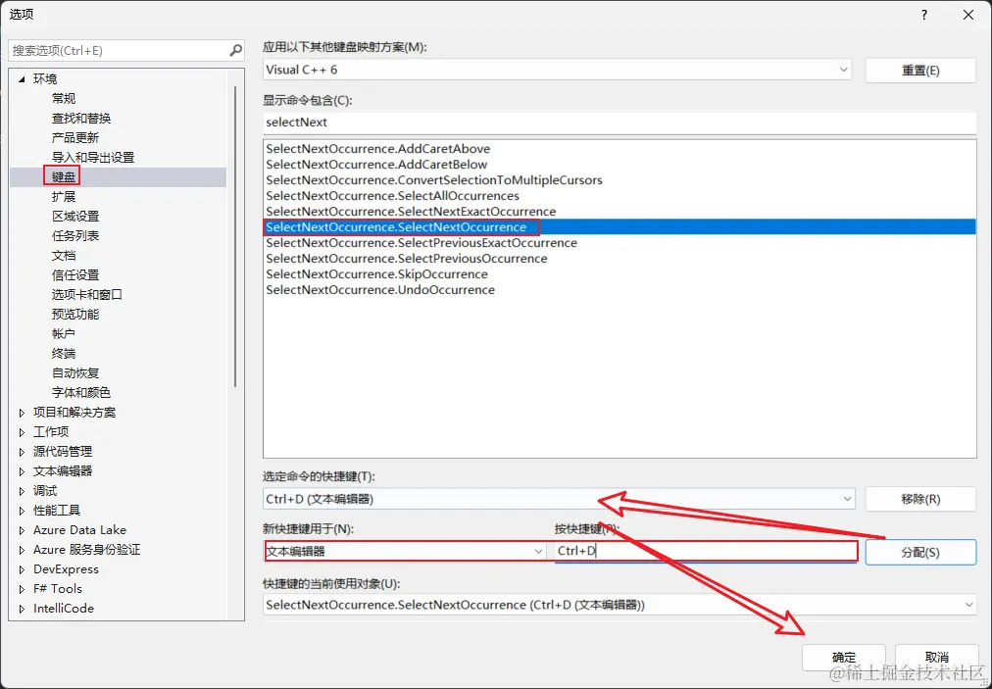Expand the 工作项 node
The height and width of the screenshot is (689, 992).
point(22,432)
